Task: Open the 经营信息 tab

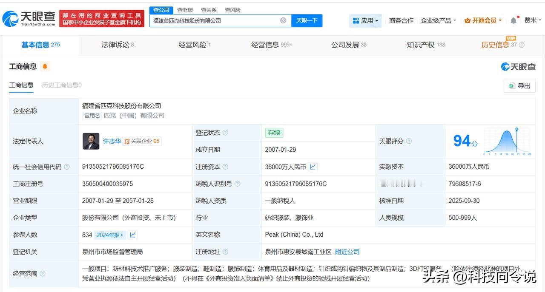Action: coord(272,45)
